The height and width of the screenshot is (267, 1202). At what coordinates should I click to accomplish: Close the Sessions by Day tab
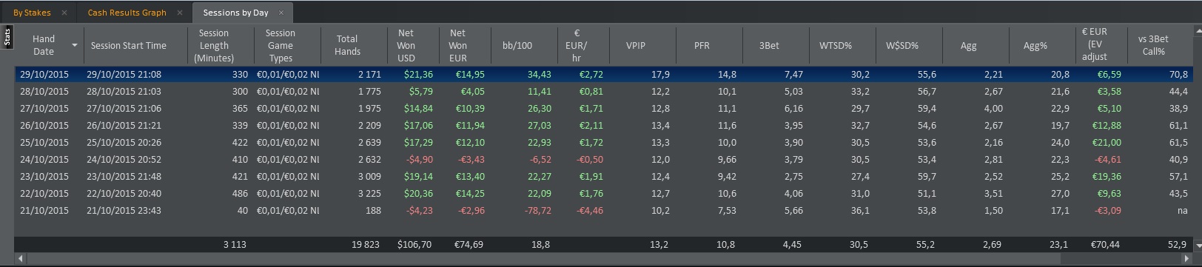point(281,13)
